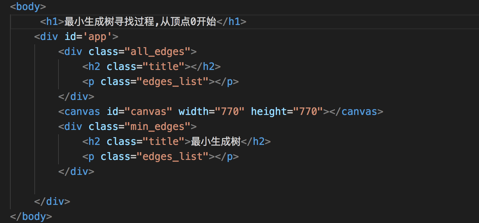
Task: Click the canvas id="canvas" attribute
Action: click(140, 111)
